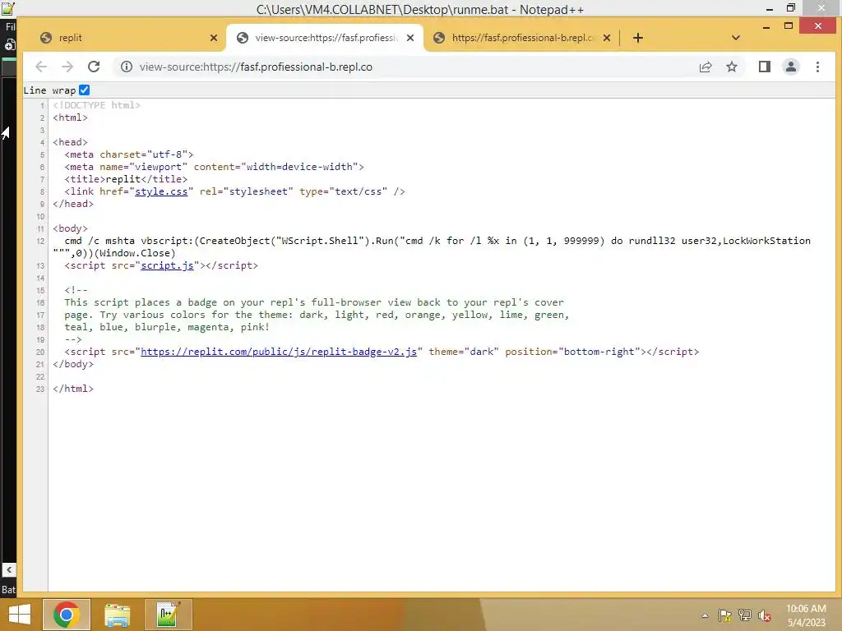Open Chrome side panel
This screenshot has height=631, width=842.
[x=764, y=67]
